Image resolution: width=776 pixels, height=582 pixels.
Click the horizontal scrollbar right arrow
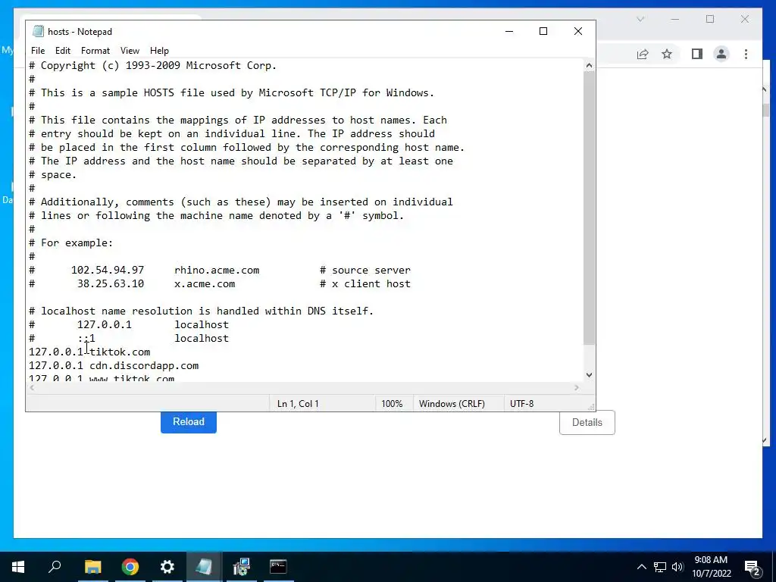[577, 388]
